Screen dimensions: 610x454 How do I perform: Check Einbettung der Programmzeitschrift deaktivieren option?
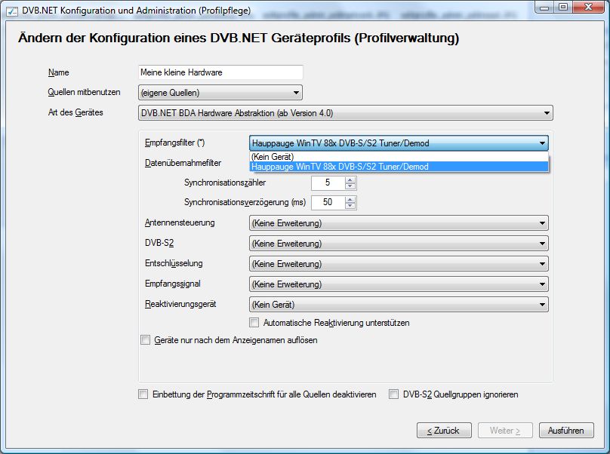[143, 394]
